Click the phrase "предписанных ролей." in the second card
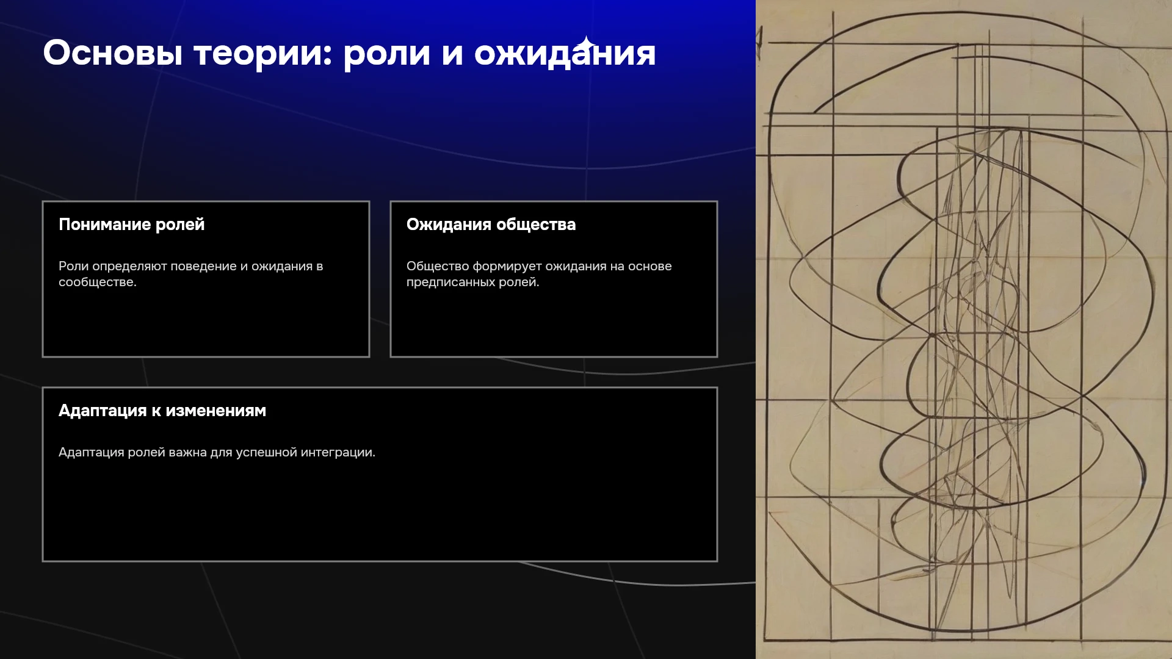 coord(473,283)
